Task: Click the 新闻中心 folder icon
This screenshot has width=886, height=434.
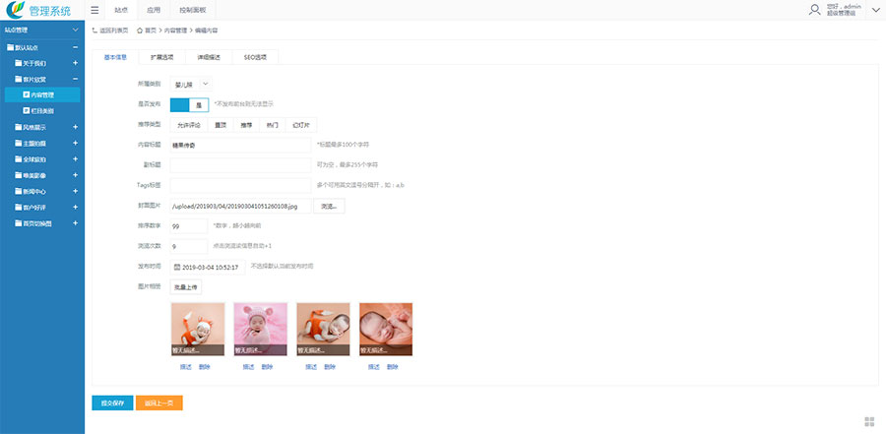Action: [18, 192]
